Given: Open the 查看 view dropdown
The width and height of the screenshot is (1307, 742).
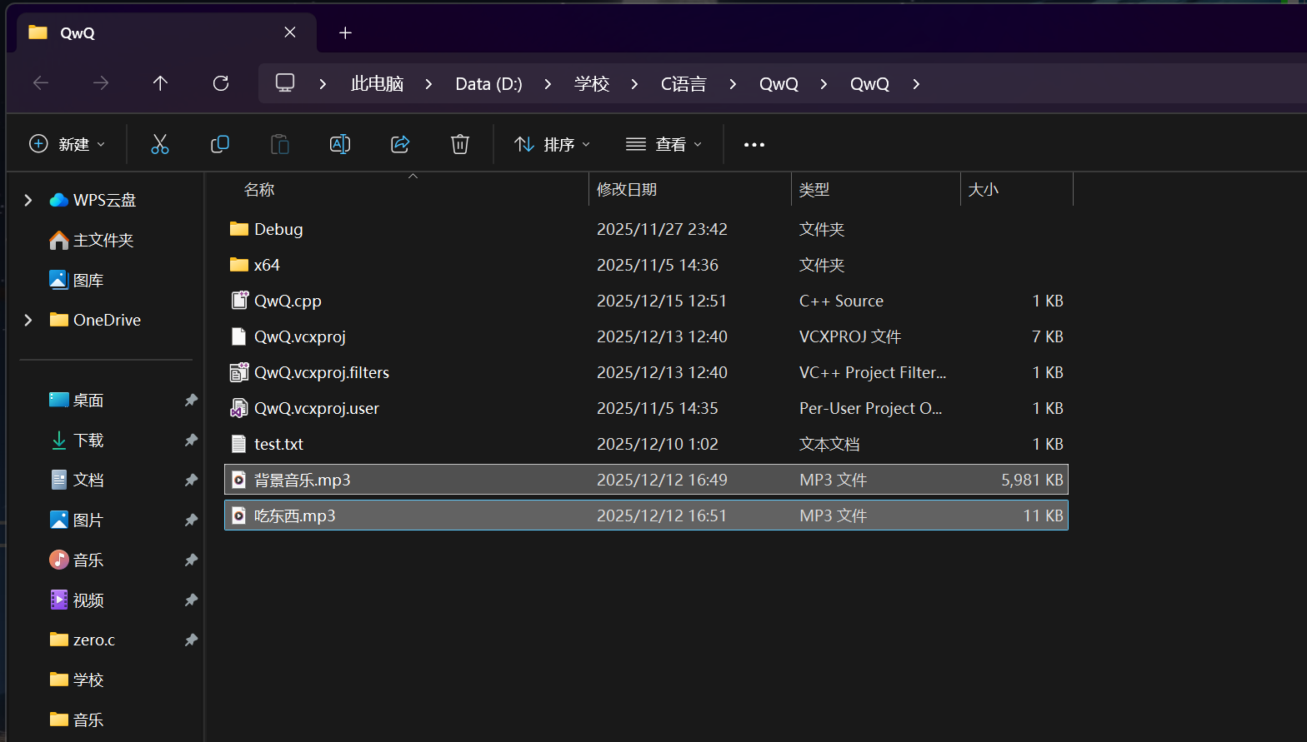Looking at the screenshot, I should pos(664,144).
